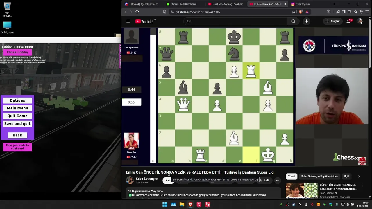
Task: Open Brave Wallet icon
Action: (x=349, y=12)
